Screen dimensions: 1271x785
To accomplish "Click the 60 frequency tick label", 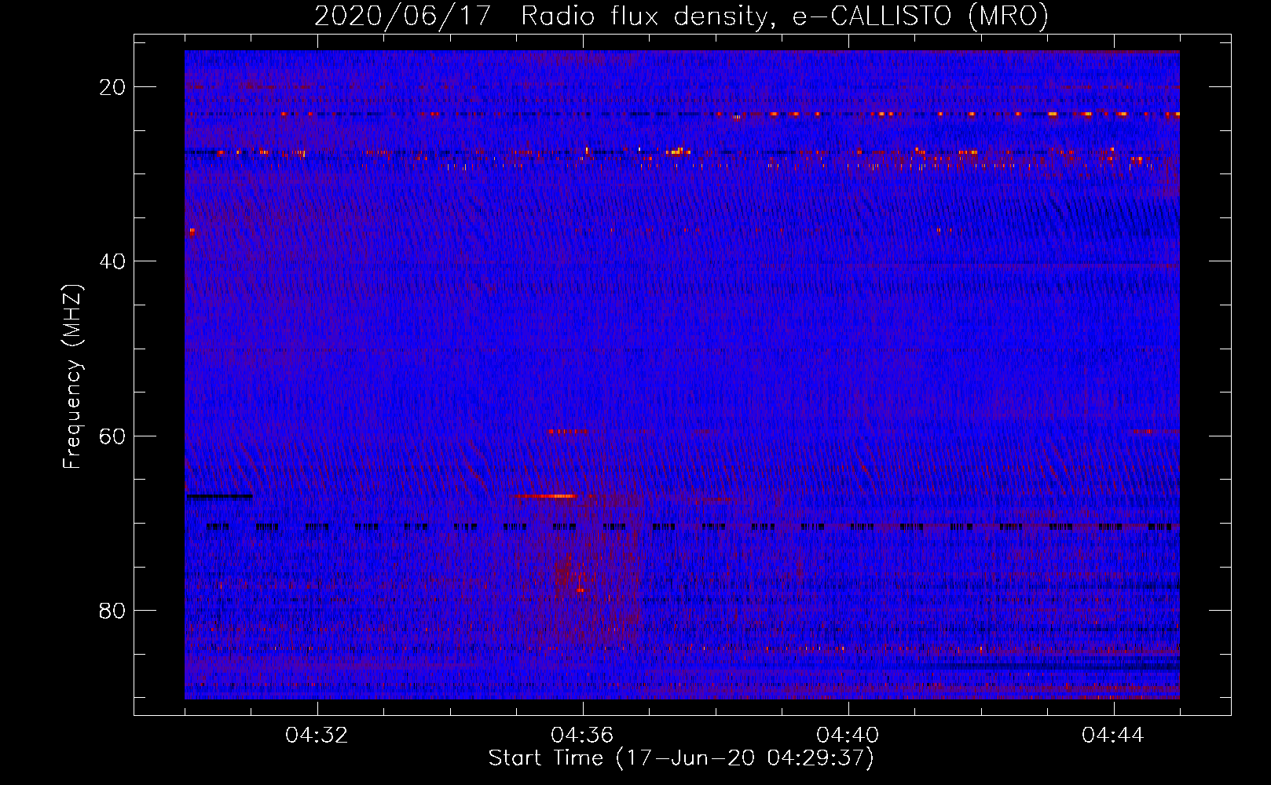I will [x=112, y=436].
